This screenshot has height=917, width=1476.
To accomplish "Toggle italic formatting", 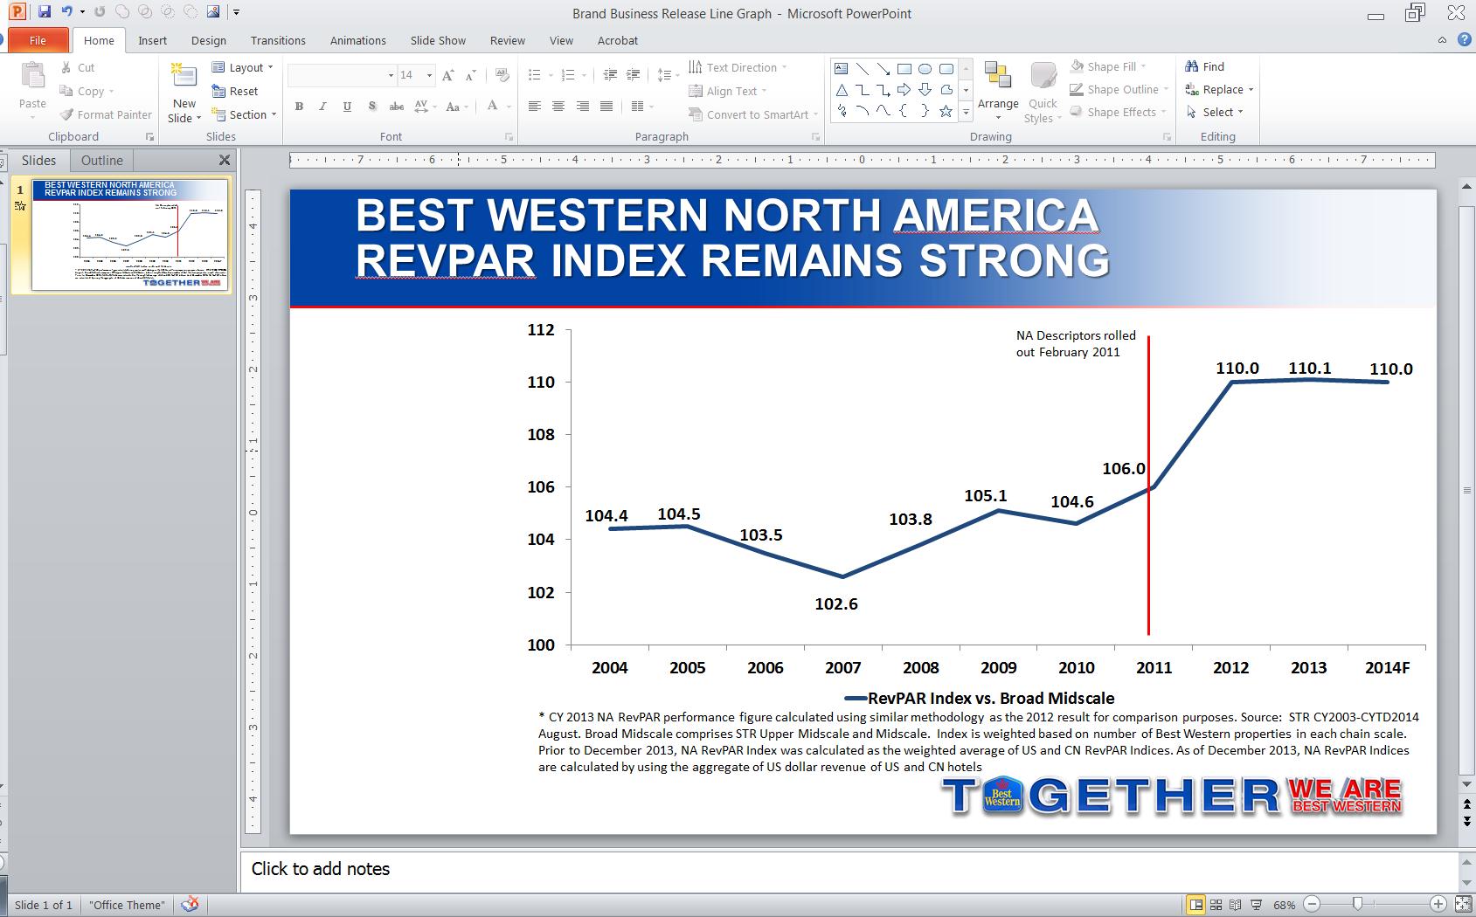I will point(322,107).
